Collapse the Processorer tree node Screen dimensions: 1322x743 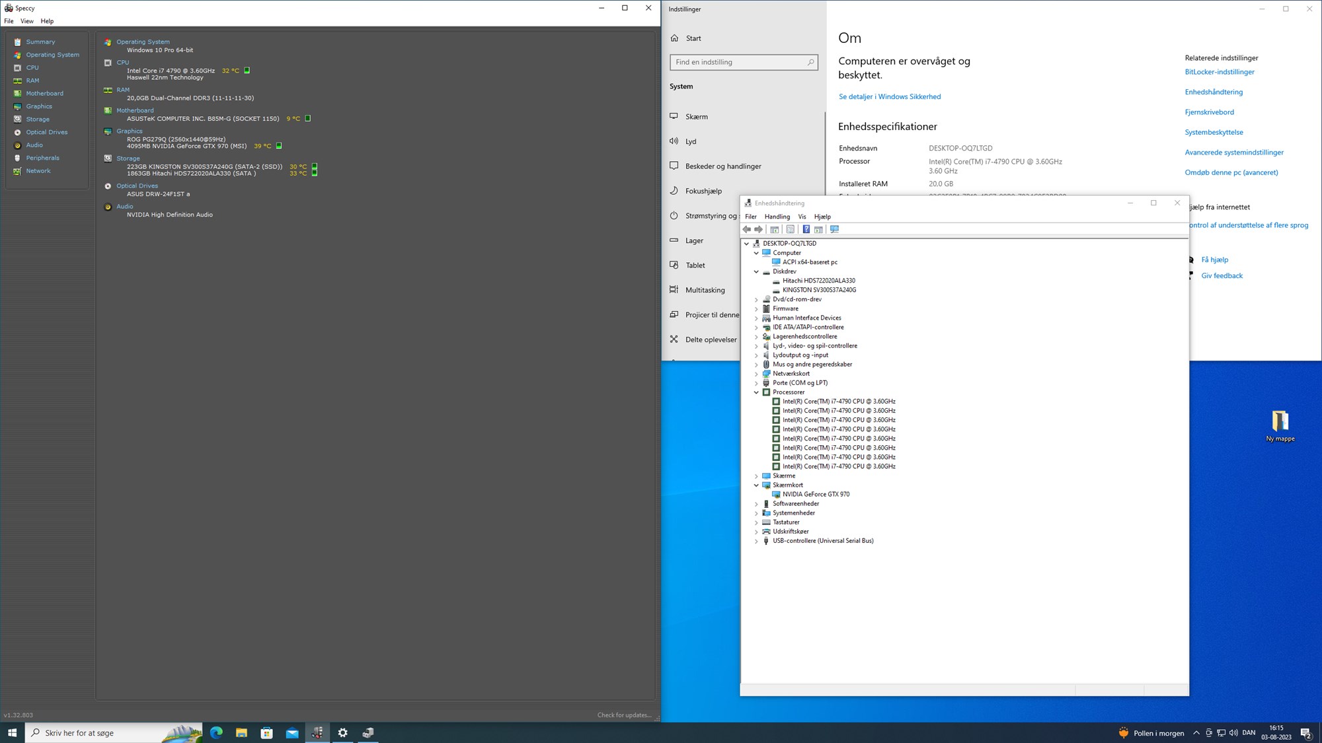(756, 392)
